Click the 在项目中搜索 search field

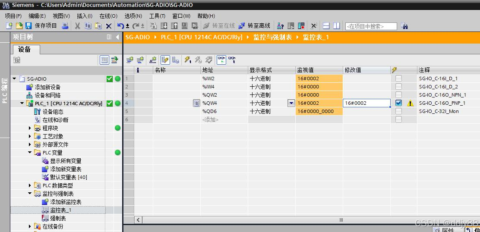pos(371,26)
